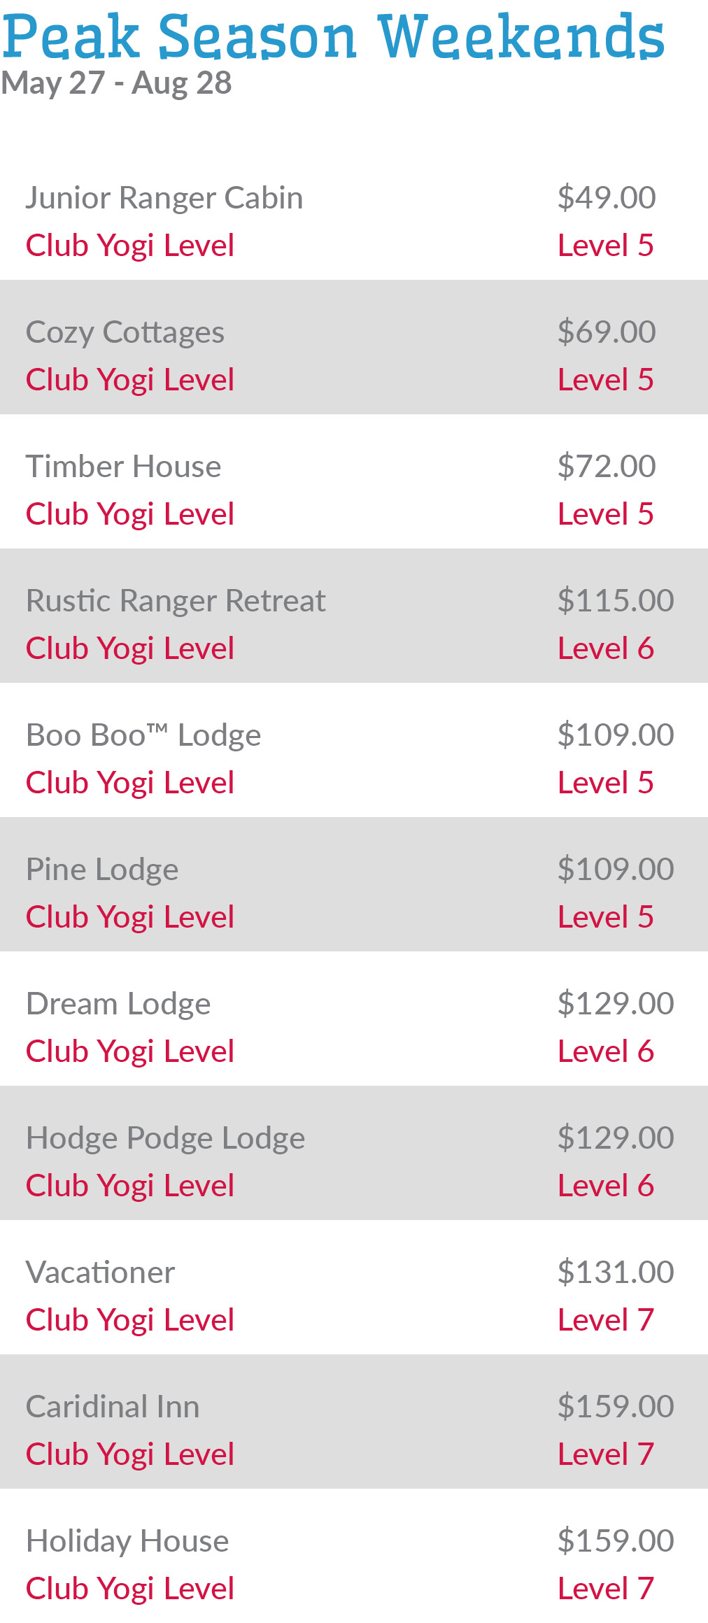
Task: Click Level 7 beside the Vacationer row
Action: [606, 1320]
